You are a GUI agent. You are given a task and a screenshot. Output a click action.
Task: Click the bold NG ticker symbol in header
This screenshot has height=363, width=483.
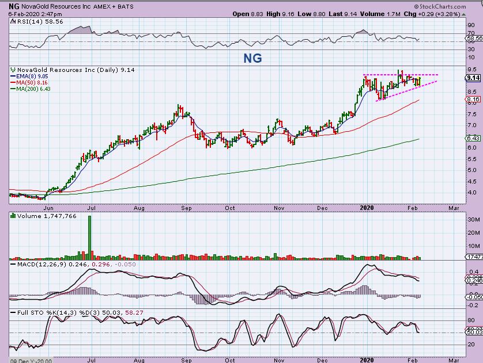click(x=14, y=6)
